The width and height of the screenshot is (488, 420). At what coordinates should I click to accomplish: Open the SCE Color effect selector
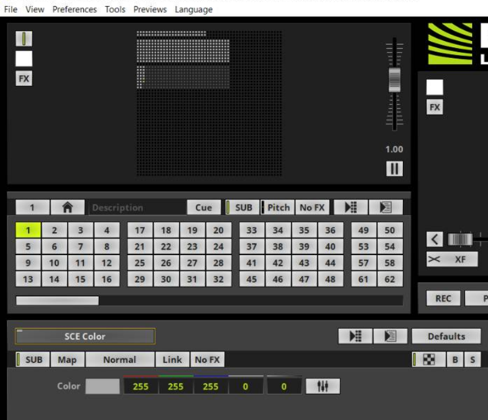[85, 337]
